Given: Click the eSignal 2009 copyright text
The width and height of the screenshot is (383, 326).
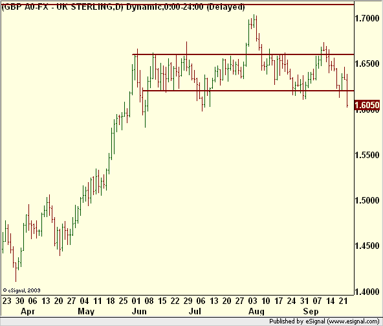Looking at the screenshot, I should tap(22, 290).
